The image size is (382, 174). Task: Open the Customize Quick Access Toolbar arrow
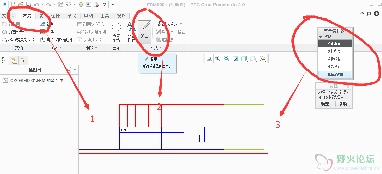click(x=113, y=5)
